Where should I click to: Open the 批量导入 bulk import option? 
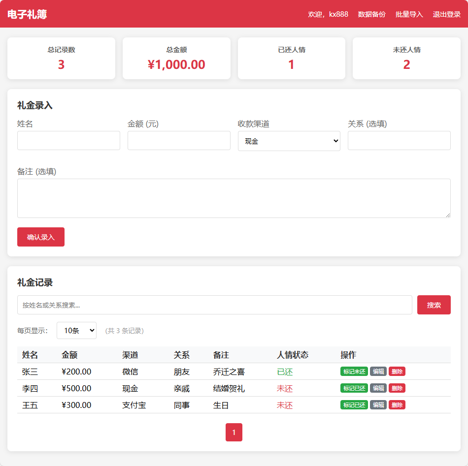[408, 14]
